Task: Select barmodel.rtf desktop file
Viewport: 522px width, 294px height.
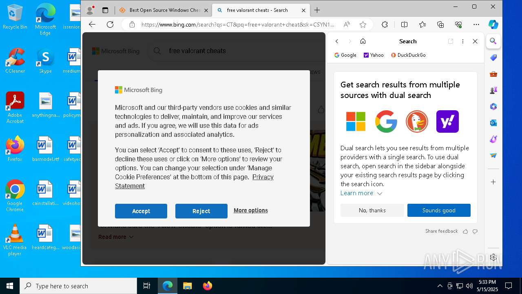Action: [x=45, y=149]
